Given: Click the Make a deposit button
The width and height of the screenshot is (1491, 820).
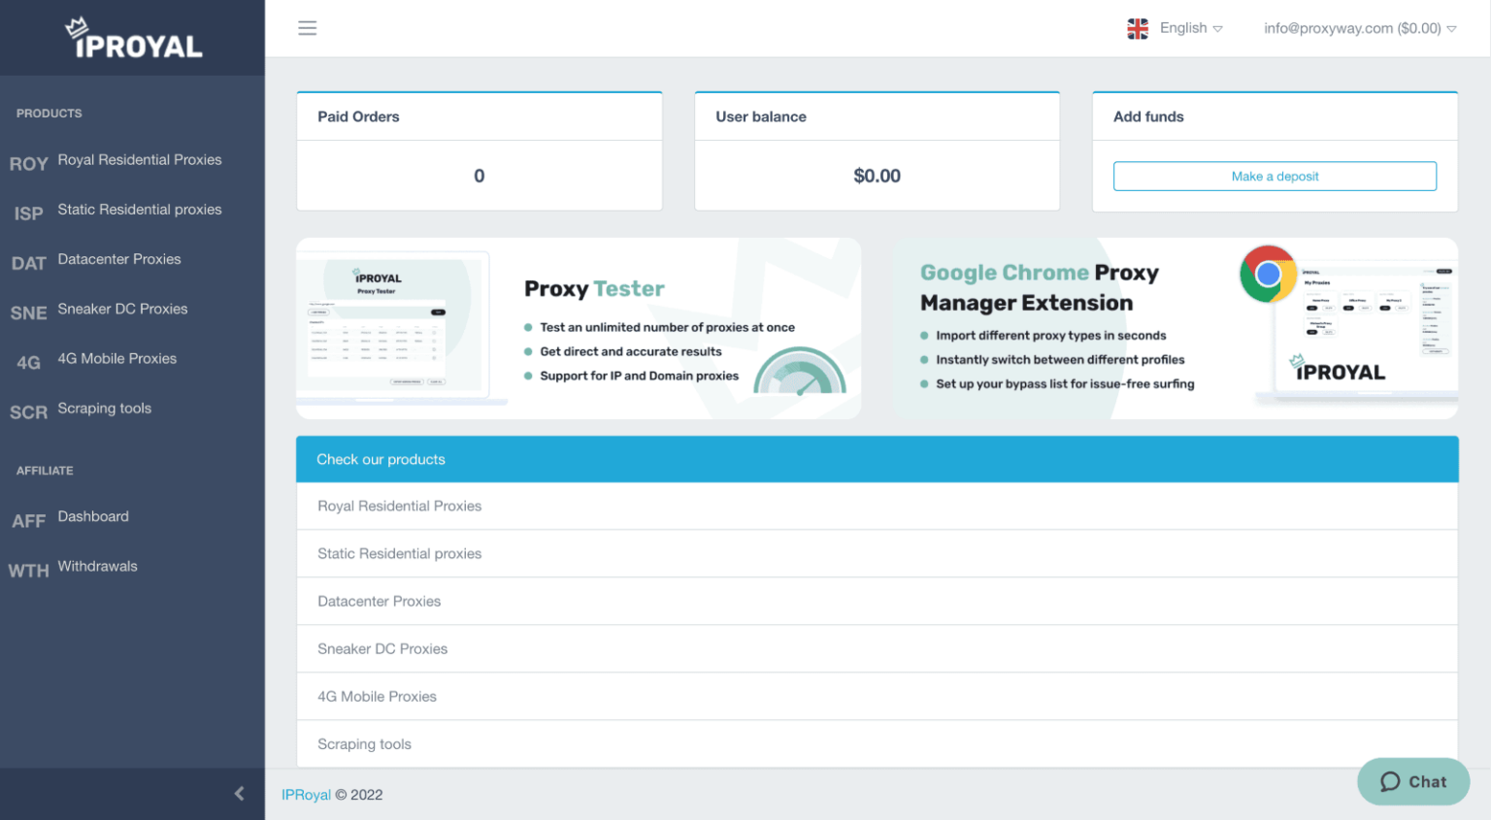Looking at the screenshot, I should pyautogui.click(x=1275, y=176).
